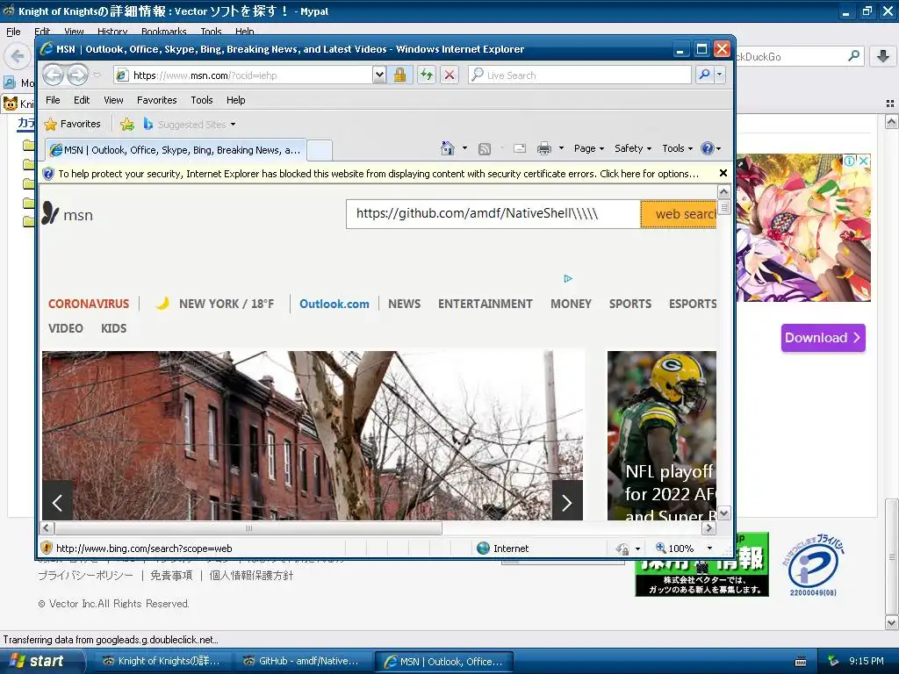
Task: Click the Read Mail icon in command bar
Action: (520, 148)
